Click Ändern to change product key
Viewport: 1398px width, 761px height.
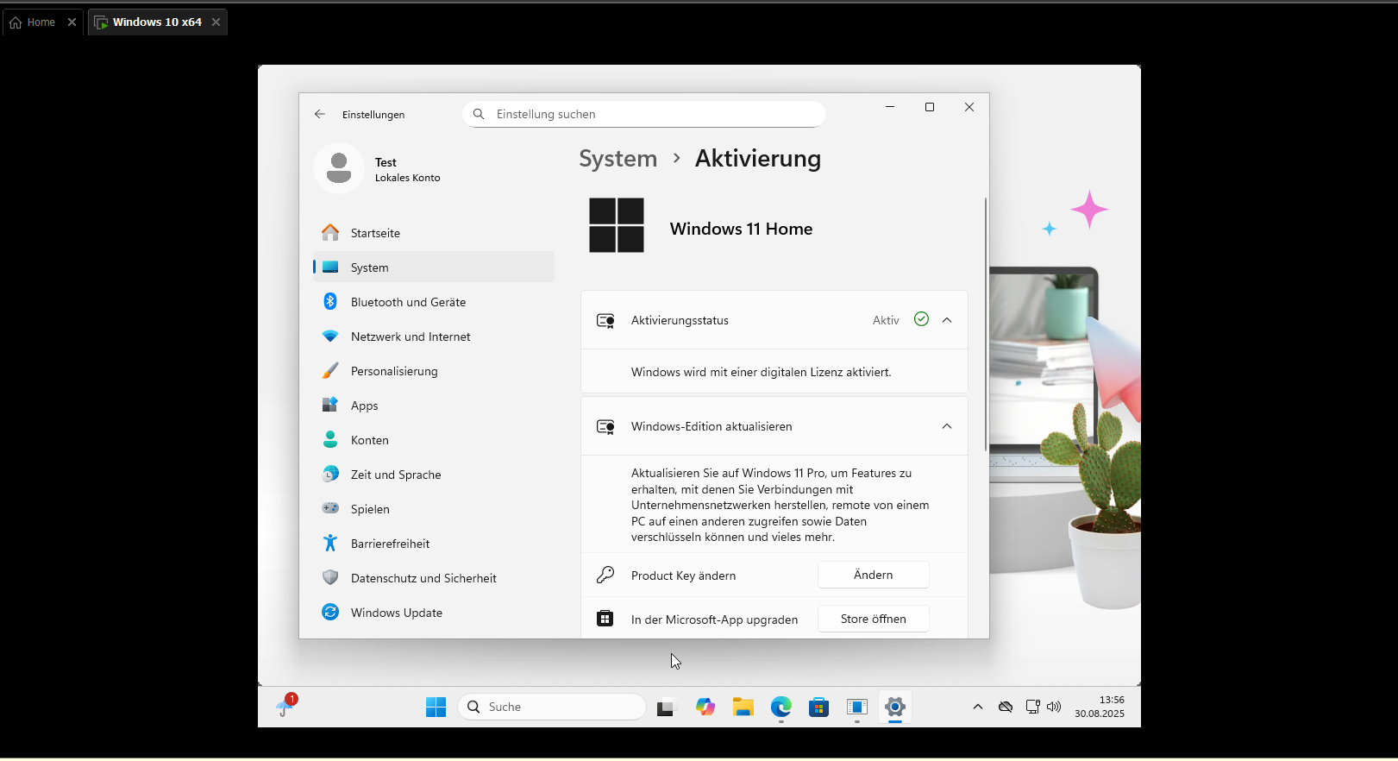coord(873,575)
